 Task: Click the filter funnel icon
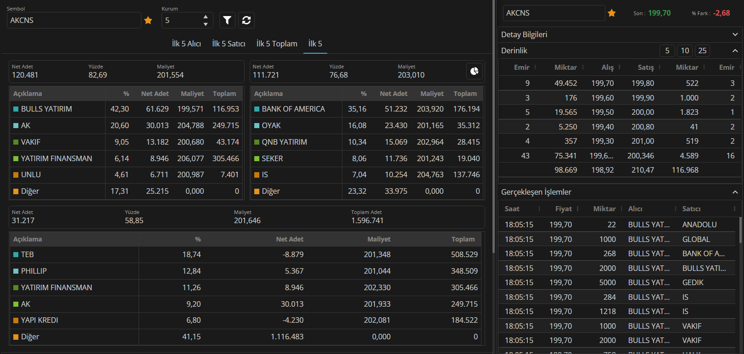[227, 20]
